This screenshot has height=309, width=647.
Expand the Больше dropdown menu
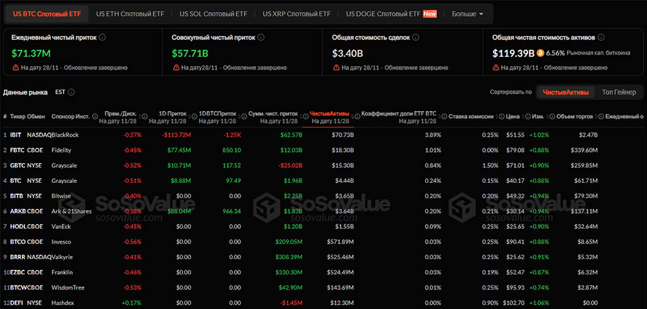coord(467,13)
